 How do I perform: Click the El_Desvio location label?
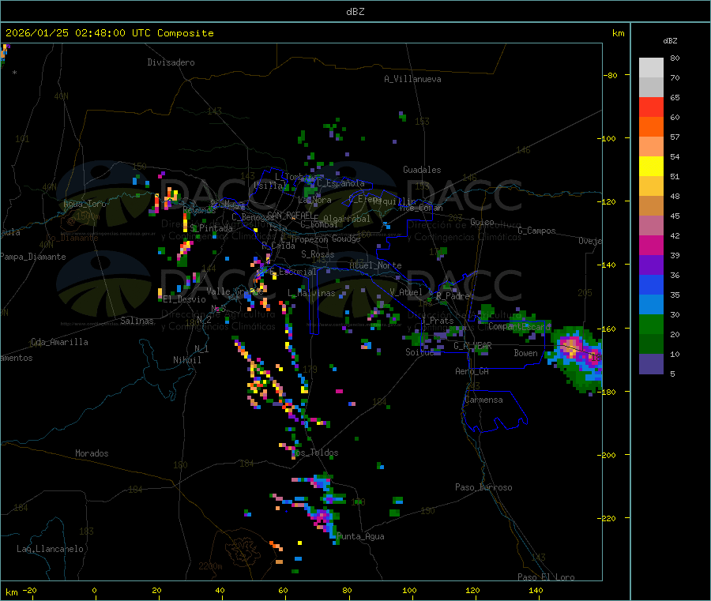[x=184, y=299]
